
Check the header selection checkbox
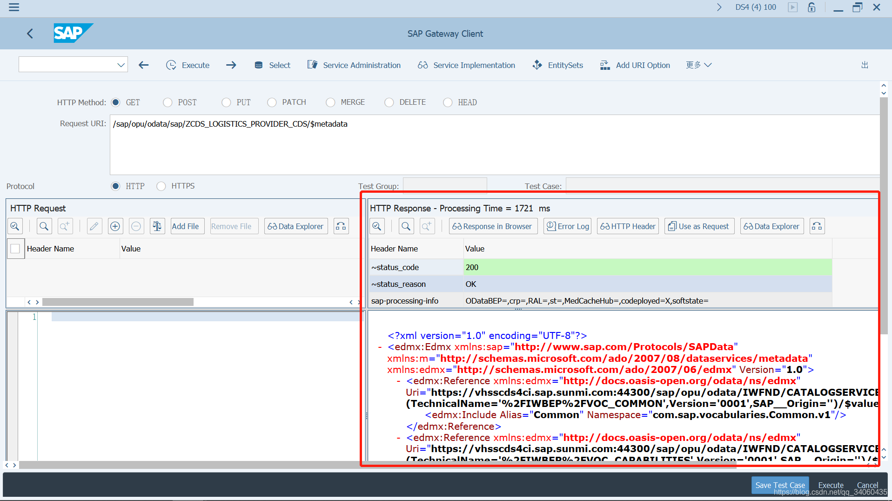coord(15,249)
